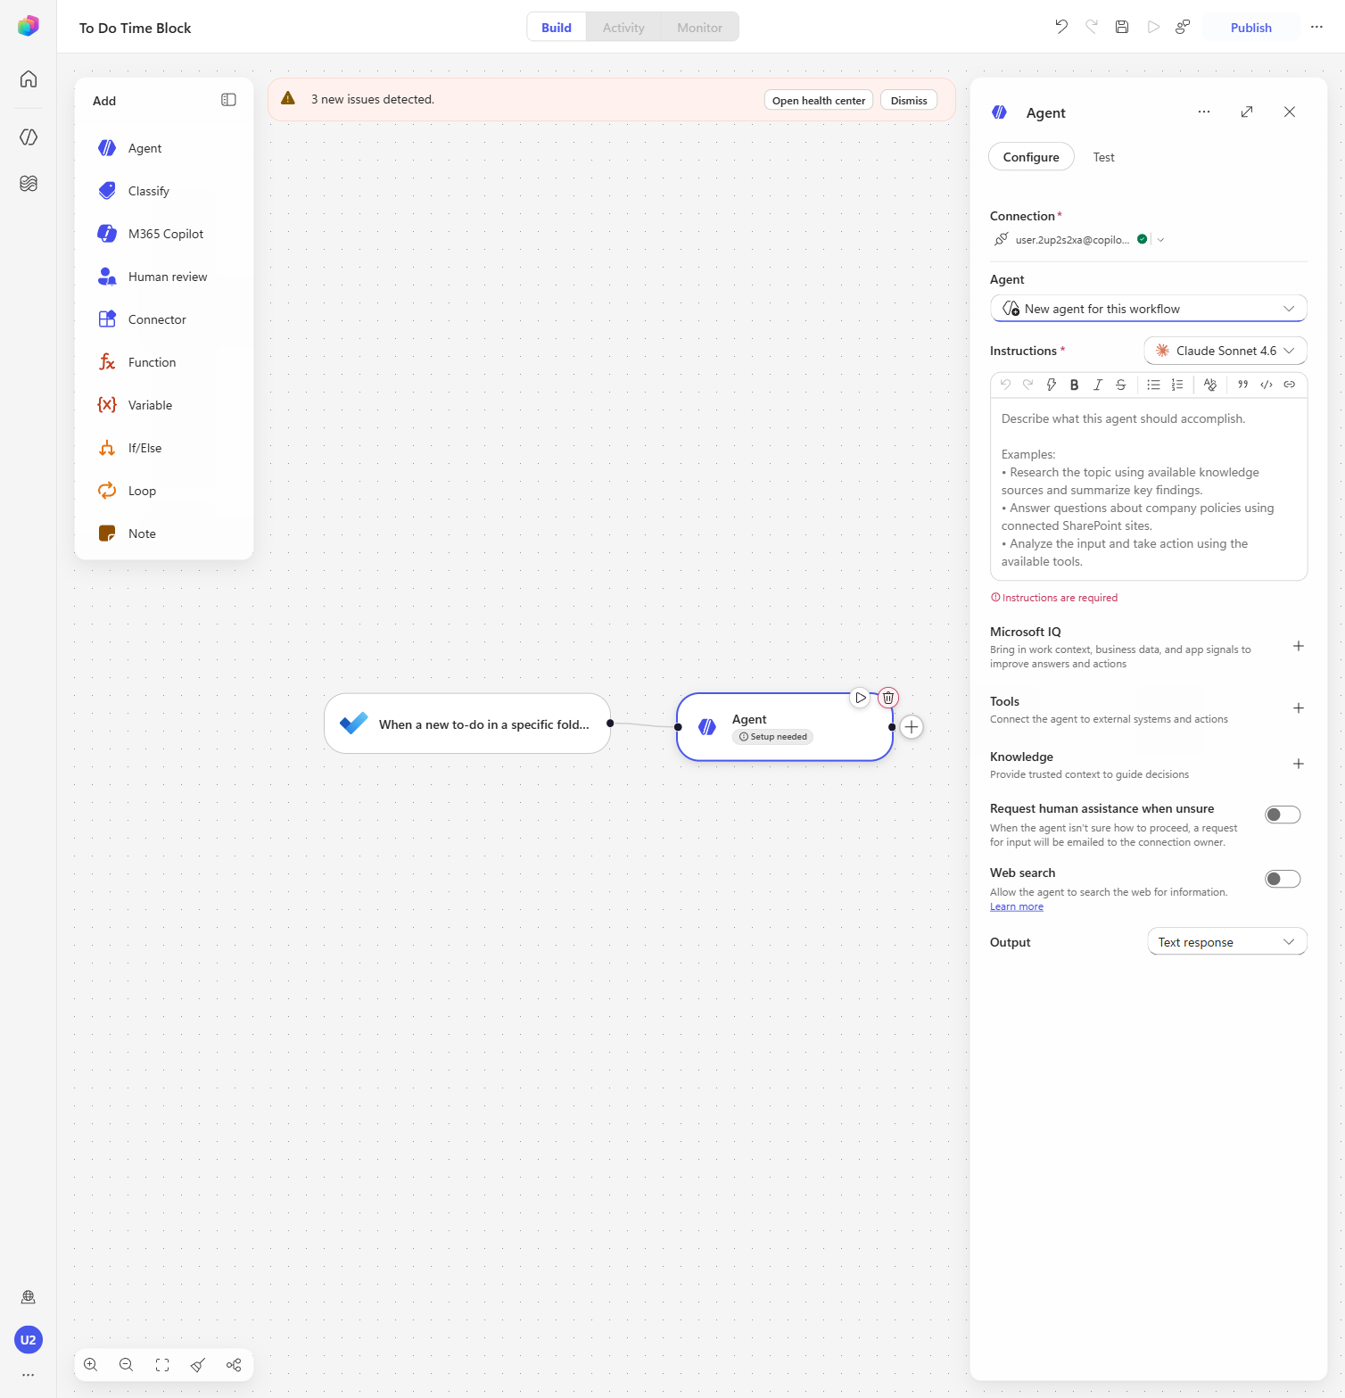The height and width of the screenshot is (1398, 1345).
Task: Zoom out on the canvas
Action: click(x=127, y=1365)
